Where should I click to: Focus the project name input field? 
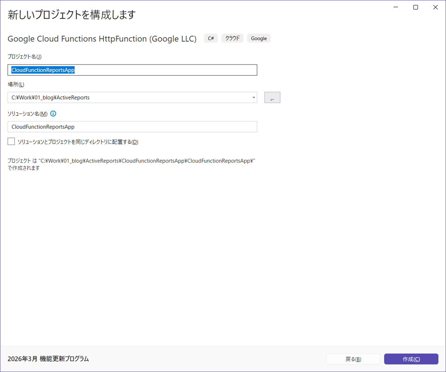(x=132, y=70)
